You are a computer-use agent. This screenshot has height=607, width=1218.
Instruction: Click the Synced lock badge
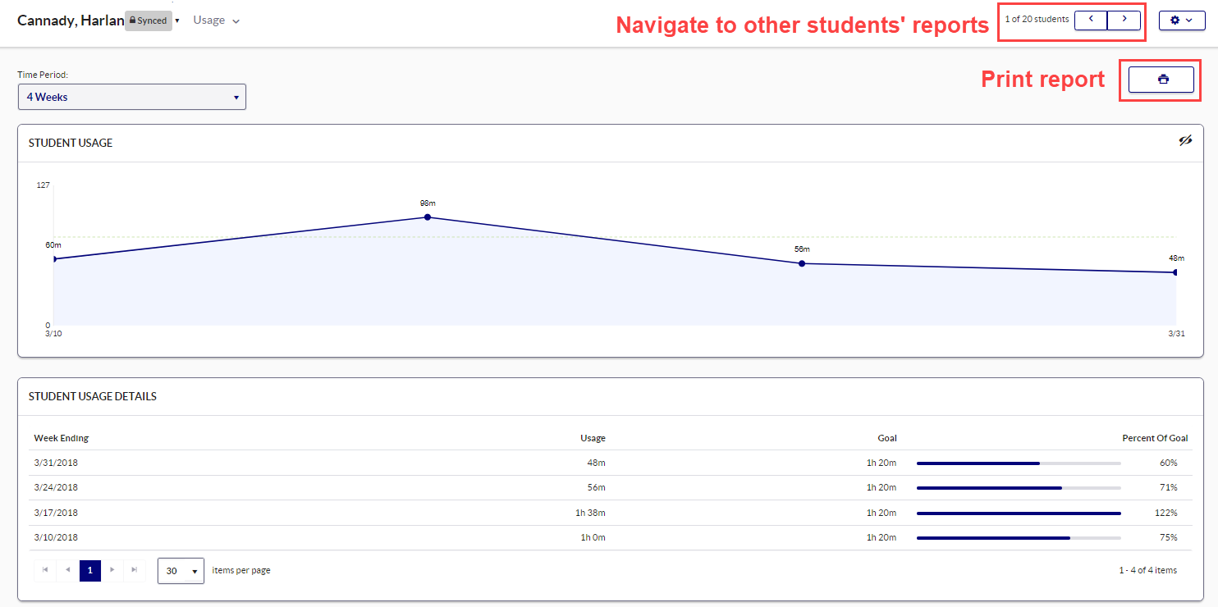[149, 21]
